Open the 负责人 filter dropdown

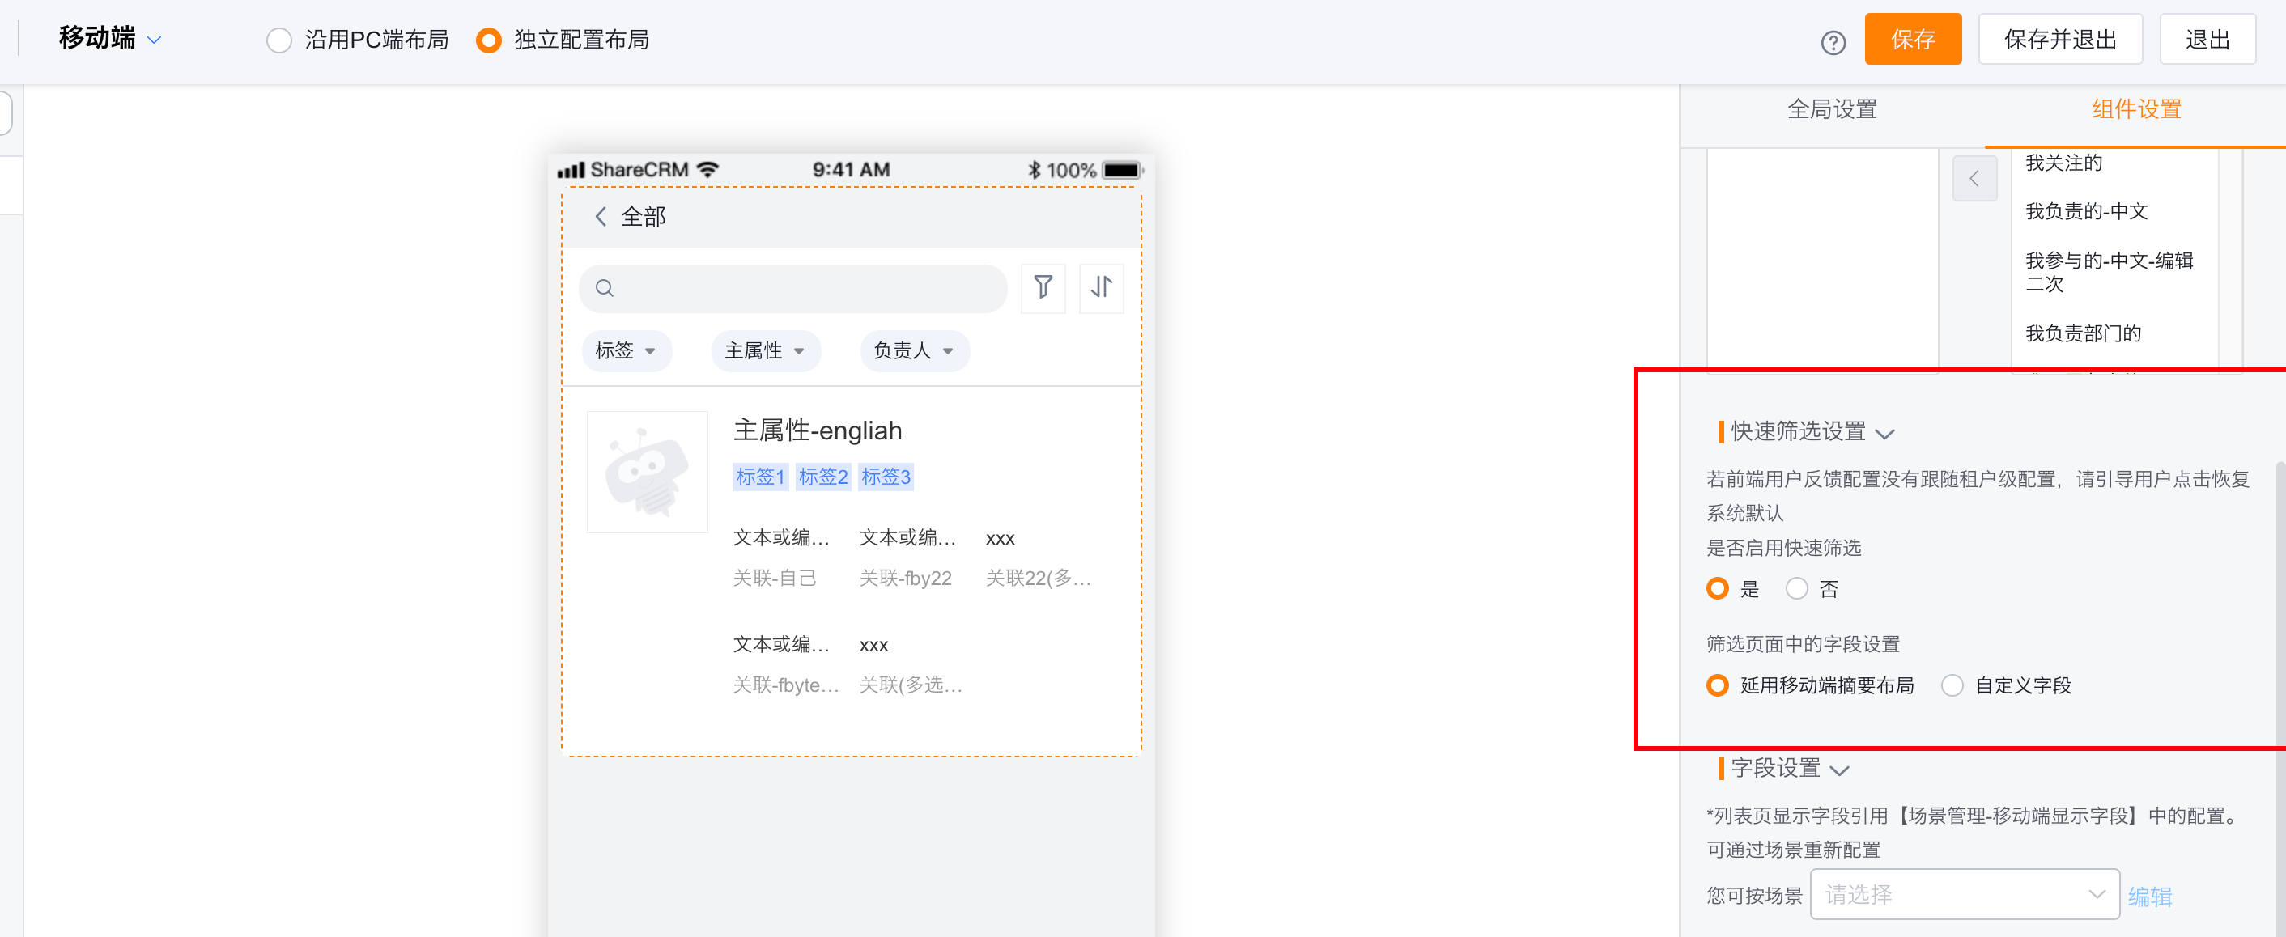915,350
